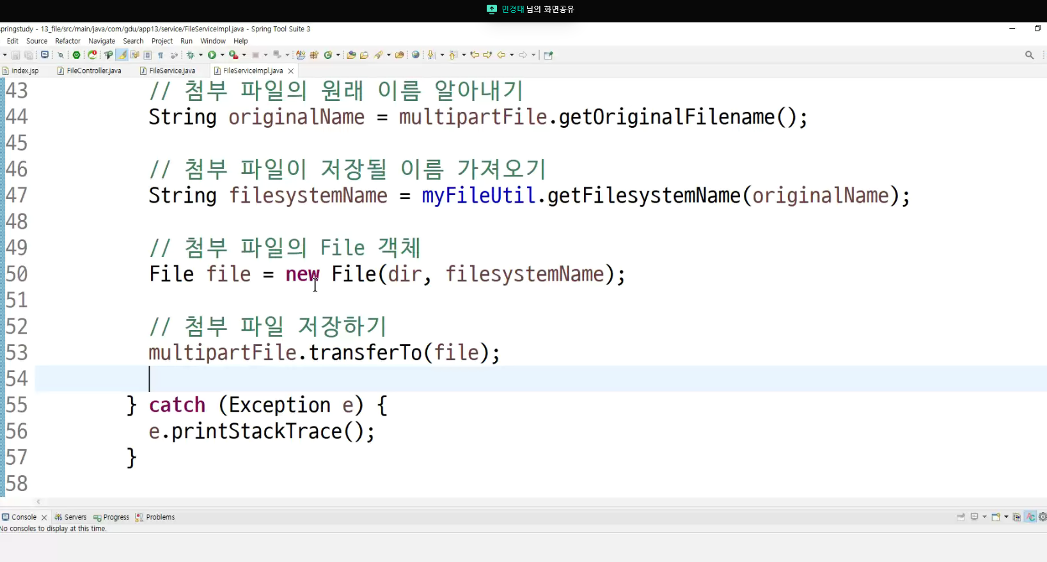The width and height of the screenshot is (1047, 562).
Task: Toggle Show Whitespace Characters pilcrow icon
Action: click(x=161, y=55)
